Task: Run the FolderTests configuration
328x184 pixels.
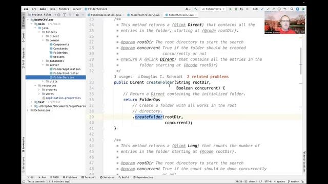Action: pyautogui.click(x=230, y=9)
